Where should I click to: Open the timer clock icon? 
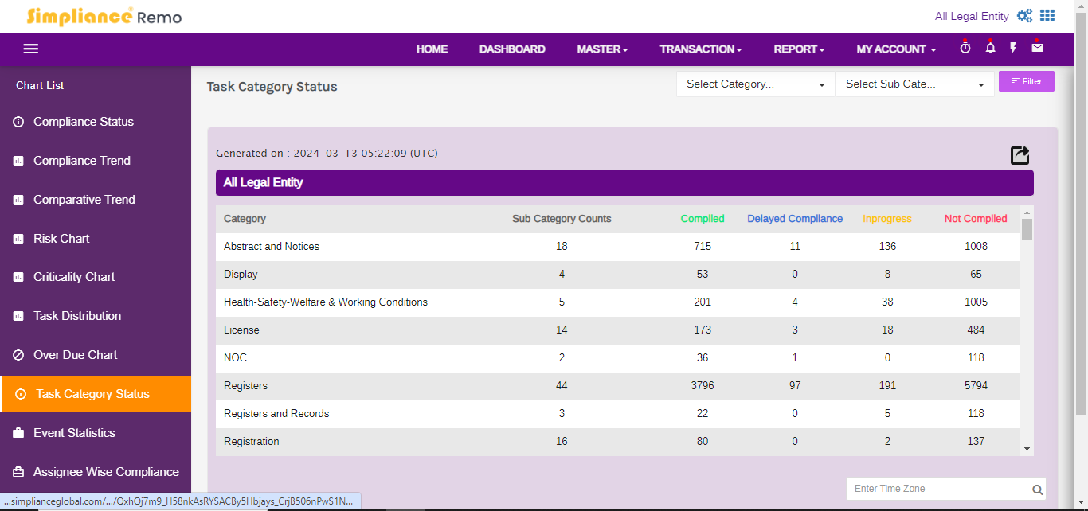tap(965, 48)
